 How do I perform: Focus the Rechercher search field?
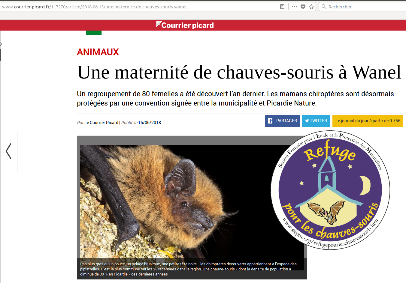point(362,7)
